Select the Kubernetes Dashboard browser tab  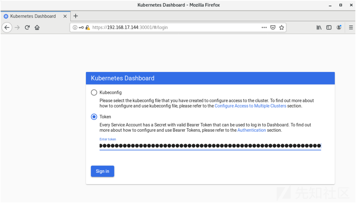point(36,16)
